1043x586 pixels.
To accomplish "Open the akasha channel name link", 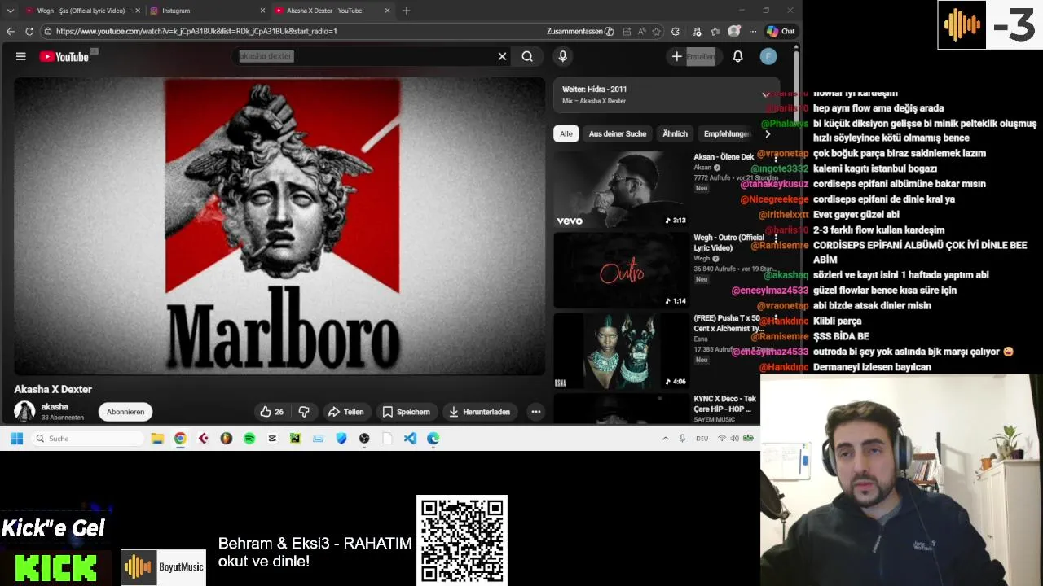I will coord(55,406).
